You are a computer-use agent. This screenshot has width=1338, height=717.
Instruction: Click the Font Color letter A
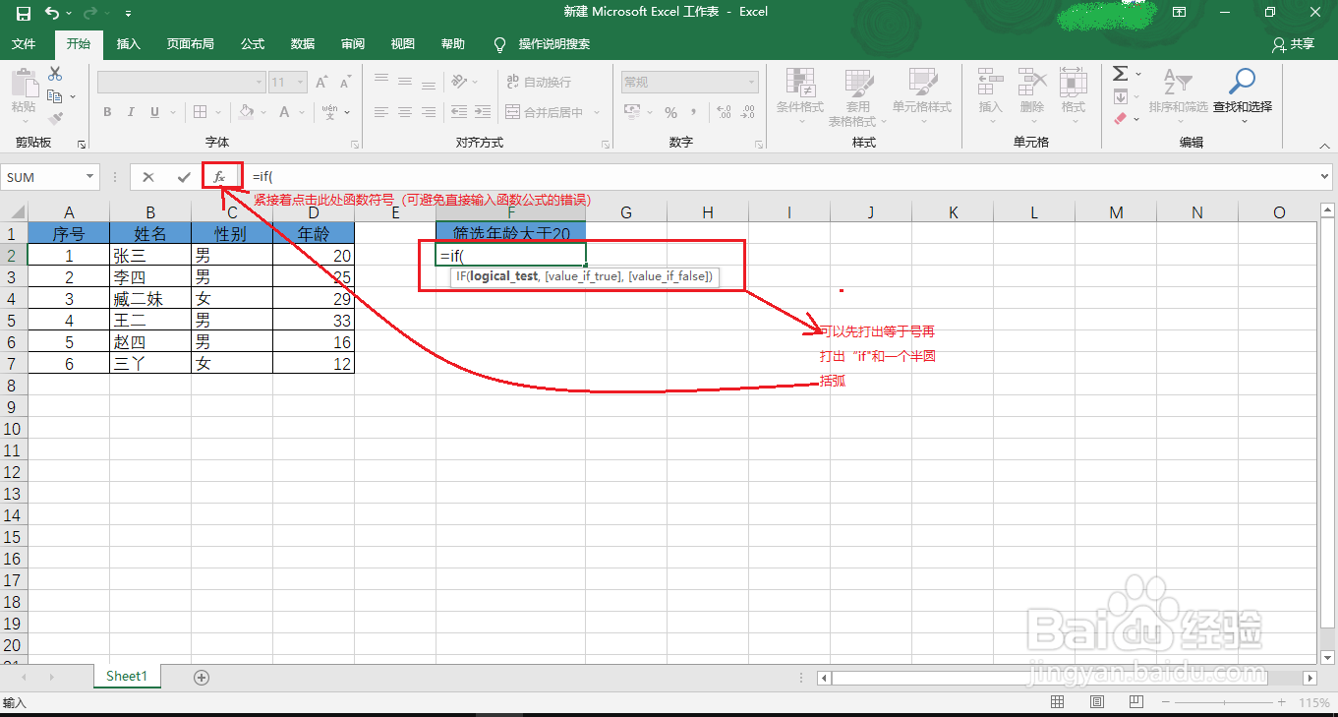[285, 112]
